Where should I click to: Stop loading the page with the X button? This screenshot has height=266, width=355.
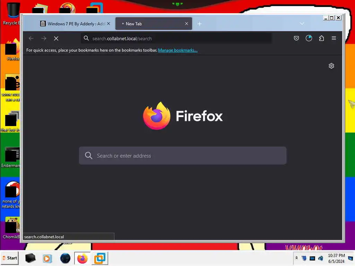tap(56, 38)
